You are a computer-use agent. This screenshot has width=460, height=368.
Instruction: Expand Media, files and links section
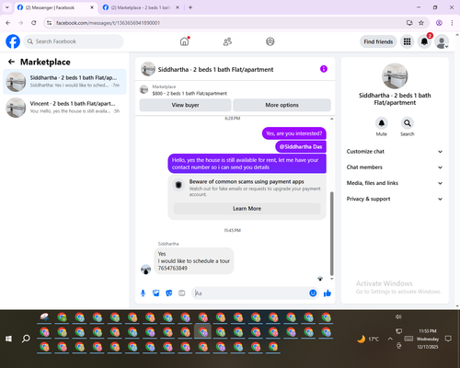tap(395, 183)
